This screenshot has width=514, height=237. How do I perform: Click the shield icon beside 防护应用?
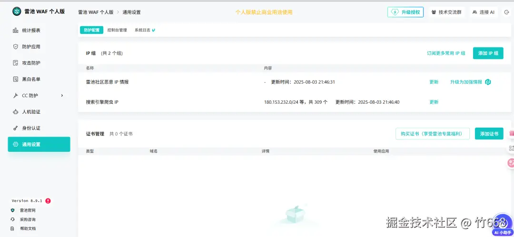pyautogui.click(x=15, y=47)
